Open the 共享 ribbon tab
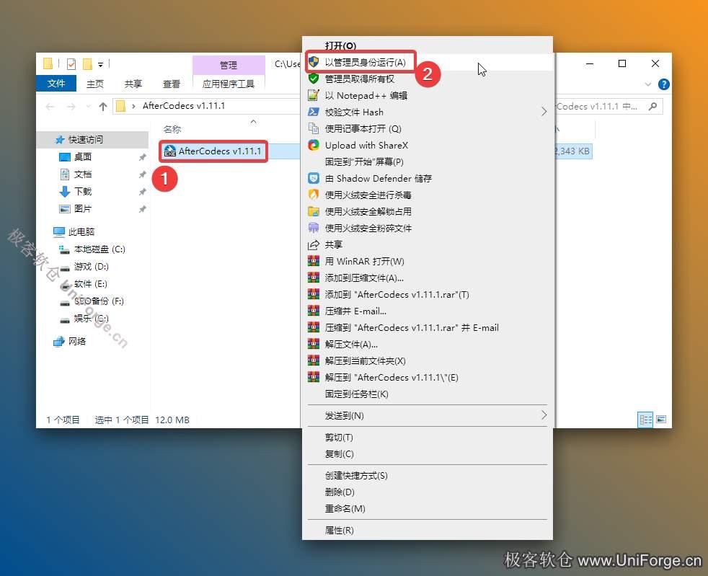 click(x=133, y=84)
